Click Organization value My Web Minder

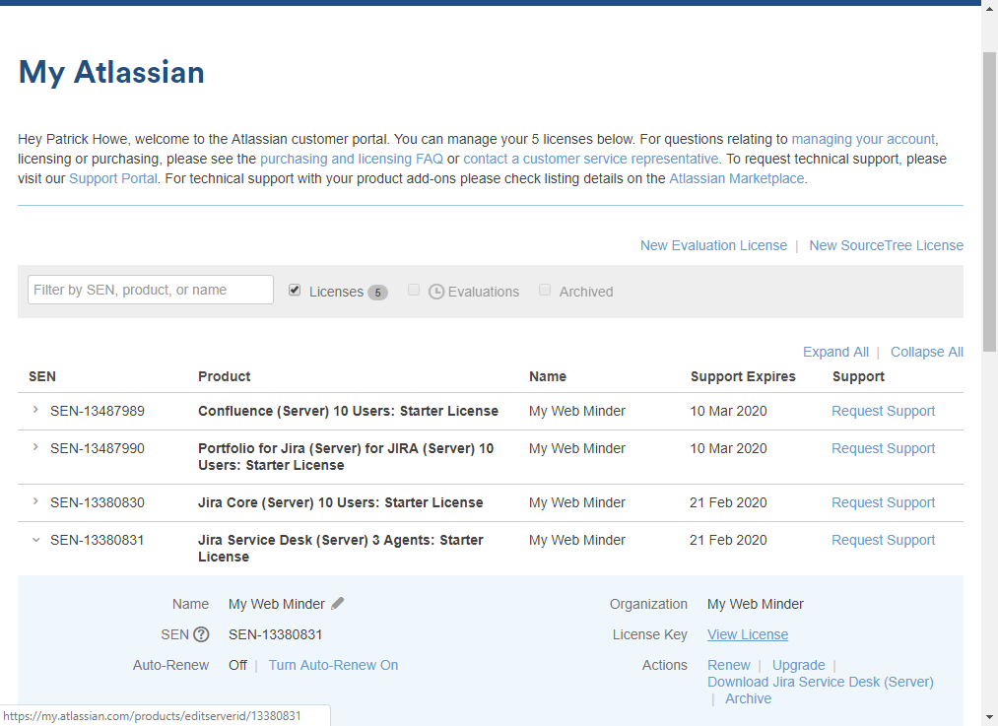755,604
